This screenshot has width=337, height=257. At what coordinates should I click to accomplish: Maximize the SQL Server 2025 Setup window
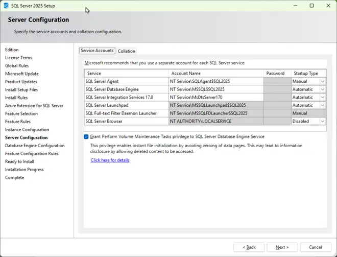click(x=312, y=6)
